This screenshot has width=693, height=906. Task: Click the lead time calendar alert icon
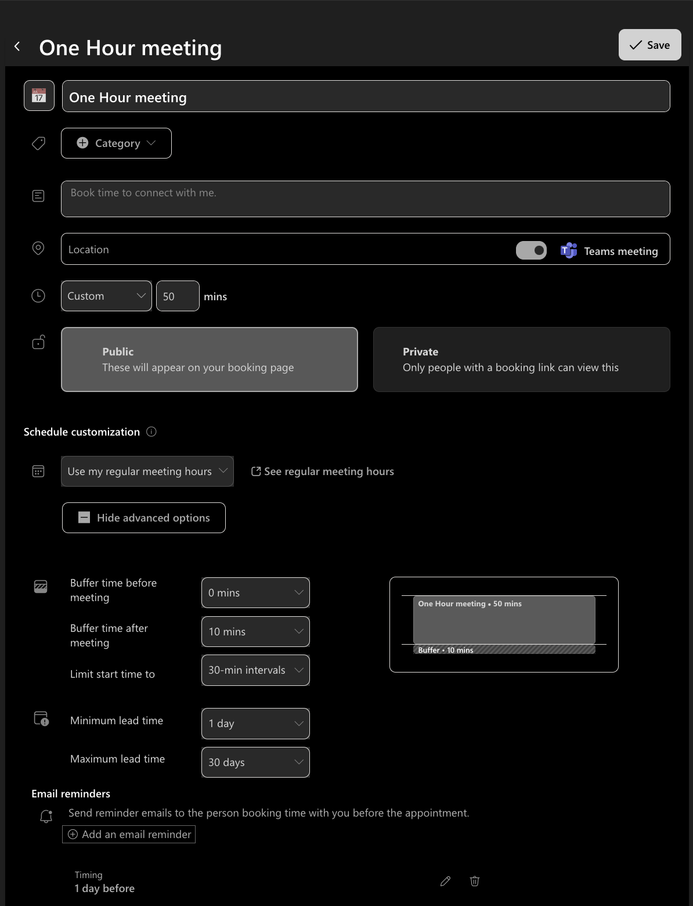click(x=41, y=719)
